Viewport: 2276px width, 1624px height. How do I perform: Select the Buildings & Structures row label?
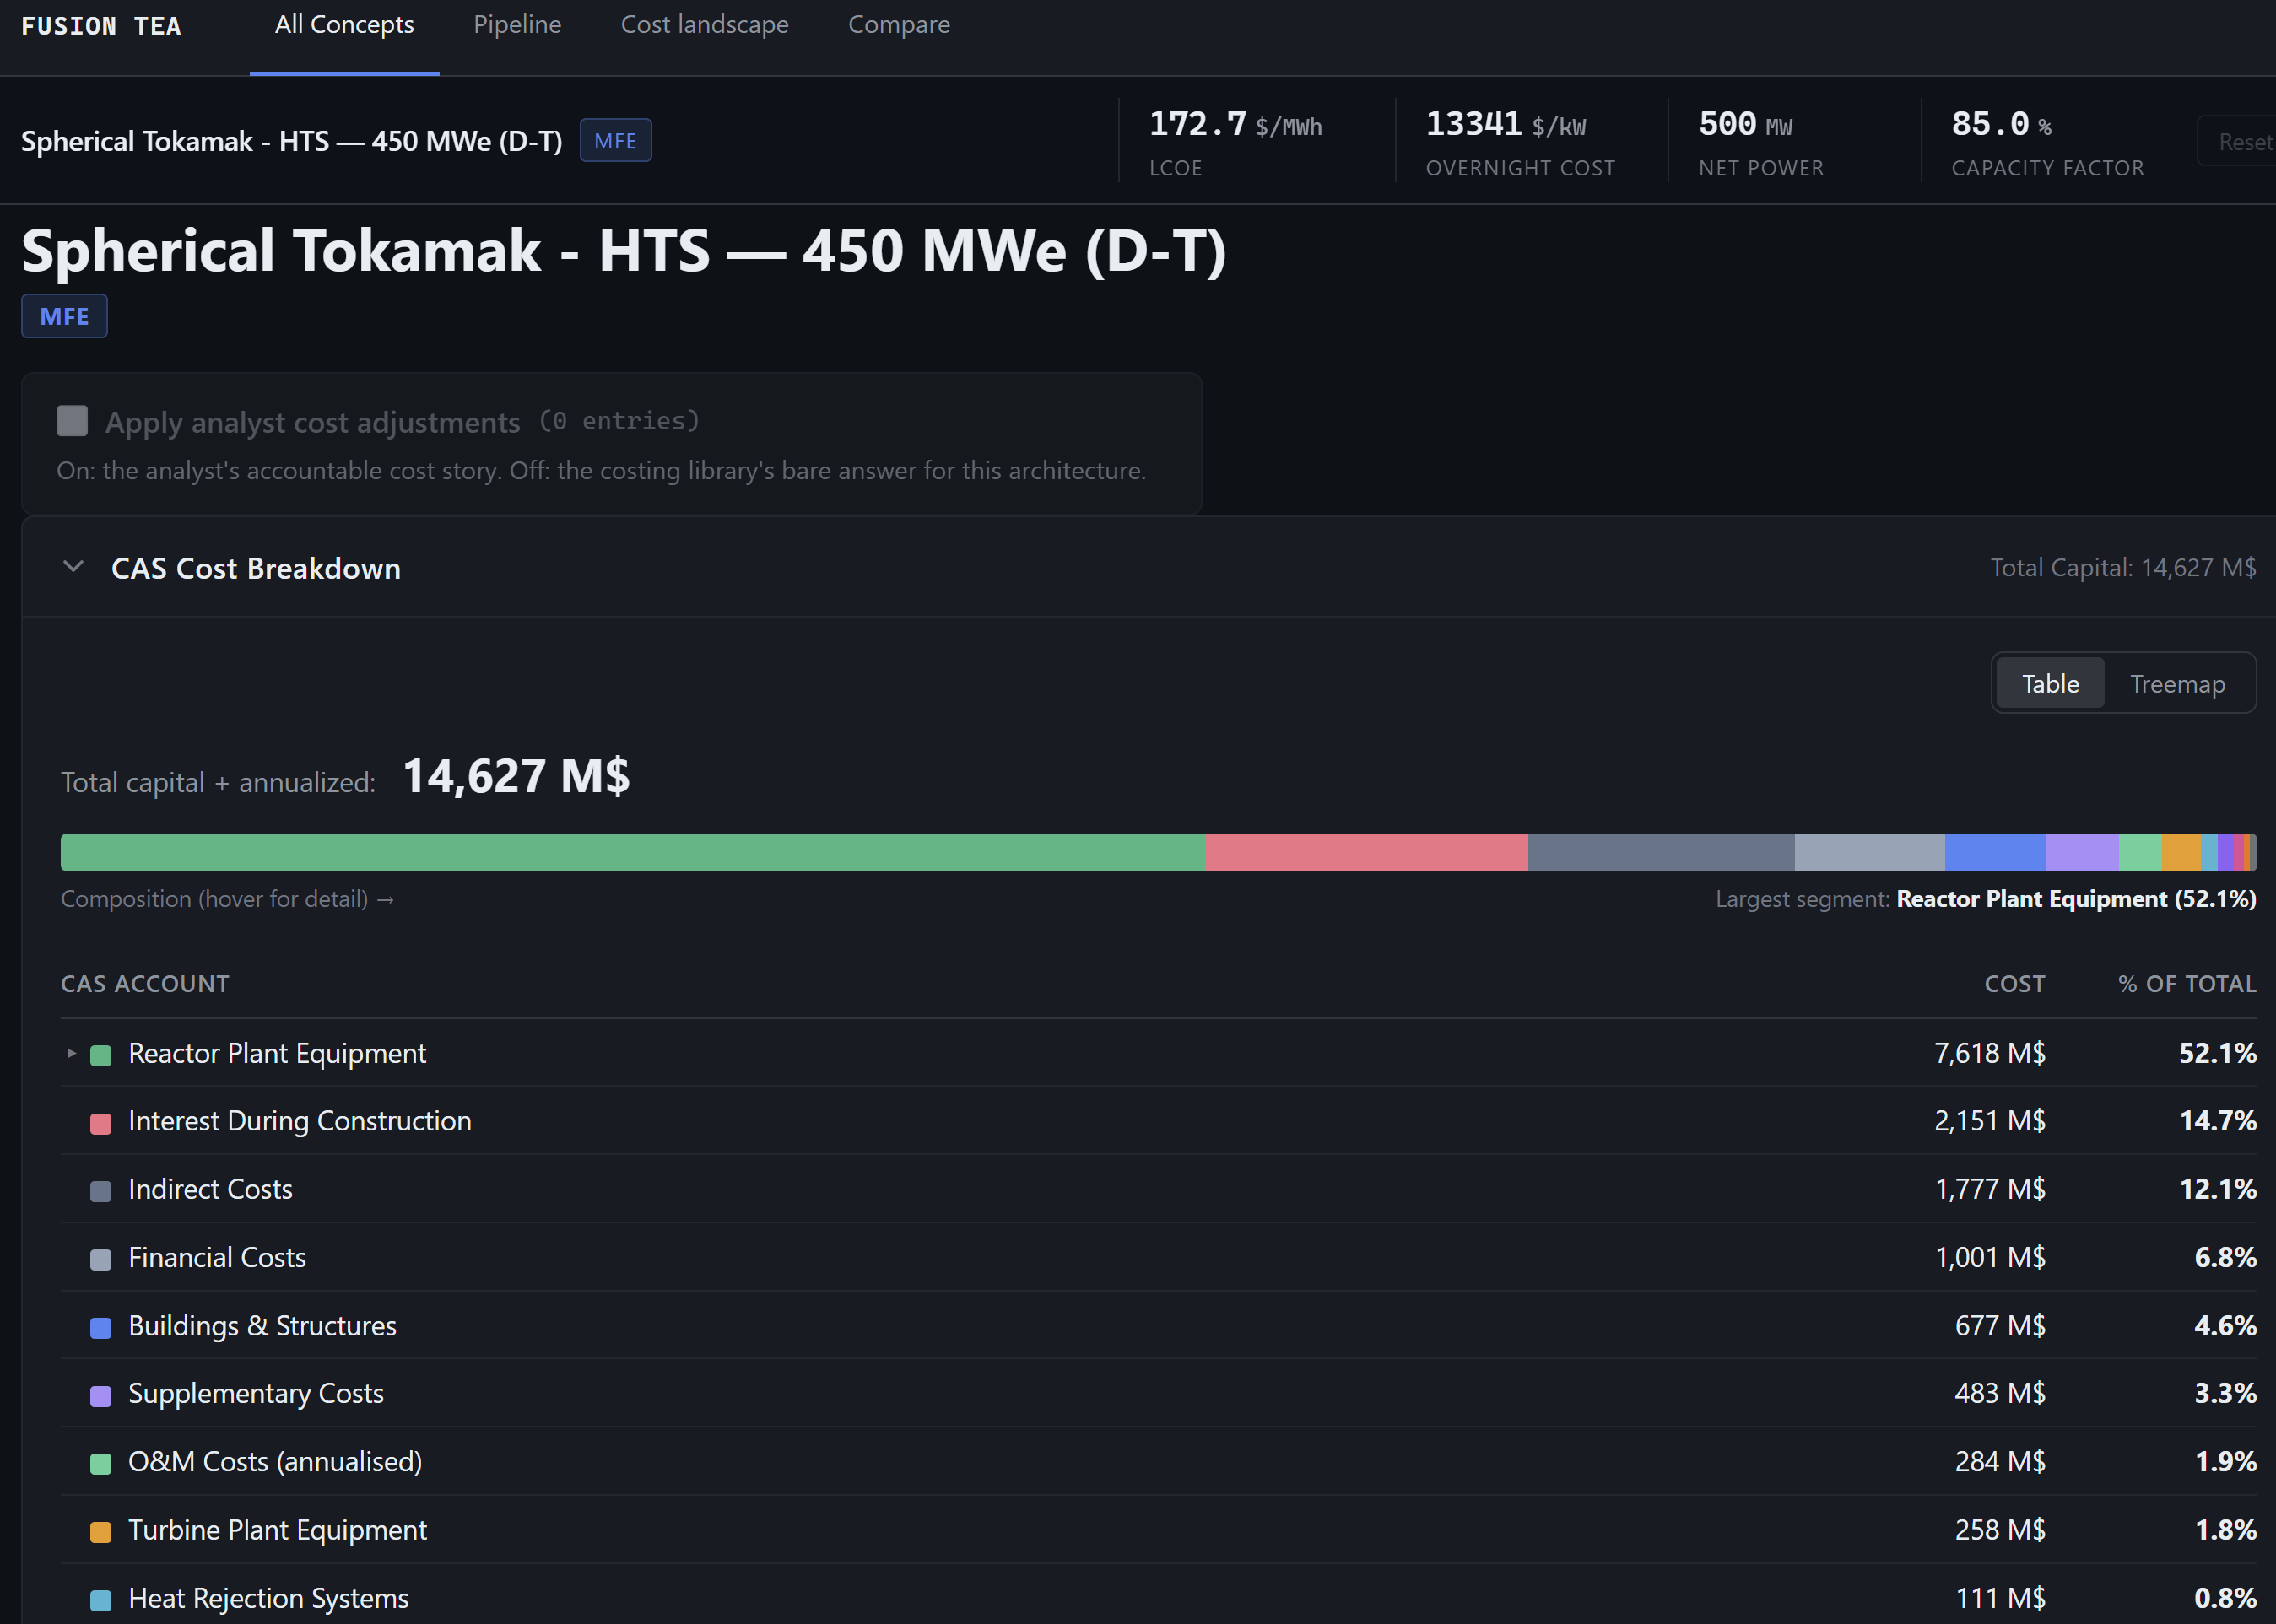pos(262,1325)
